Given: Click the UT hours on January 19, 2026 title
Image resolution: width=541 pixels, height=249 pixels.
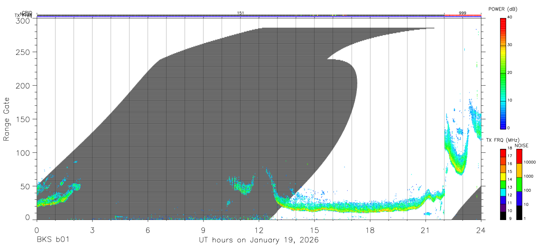Looking at the screenshot, I should tap(259, 240).
